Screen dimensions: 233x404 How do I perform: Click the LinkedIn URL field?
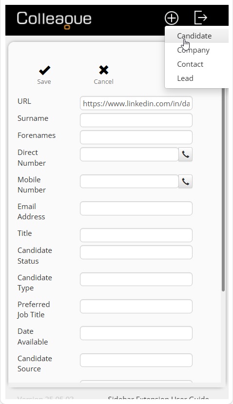(136, 103)
